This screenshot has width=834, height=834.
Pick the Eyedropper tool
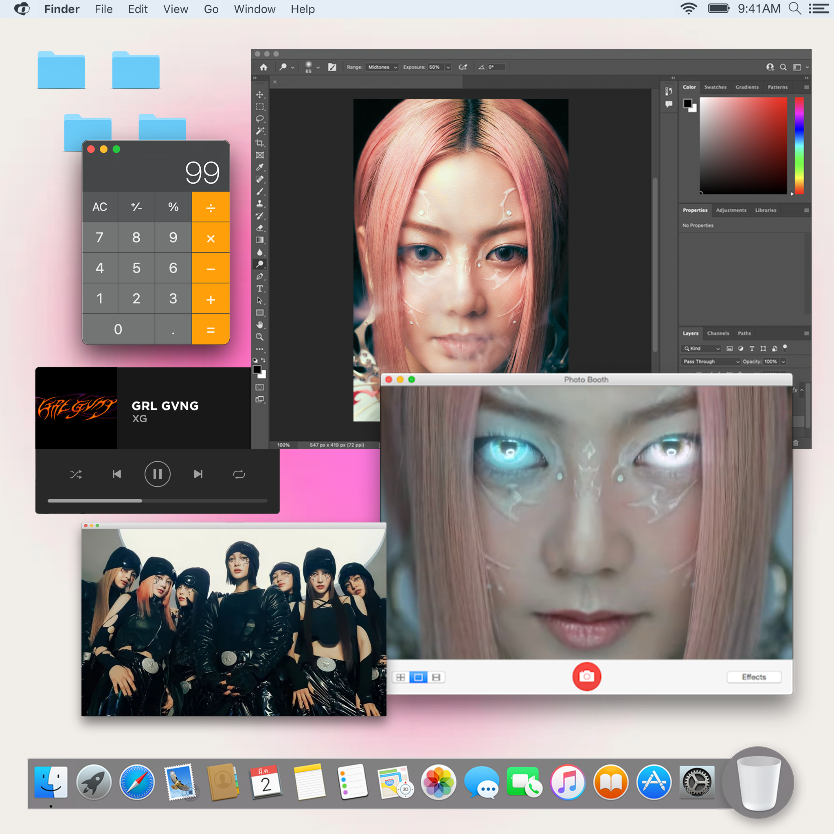[259, 167]
